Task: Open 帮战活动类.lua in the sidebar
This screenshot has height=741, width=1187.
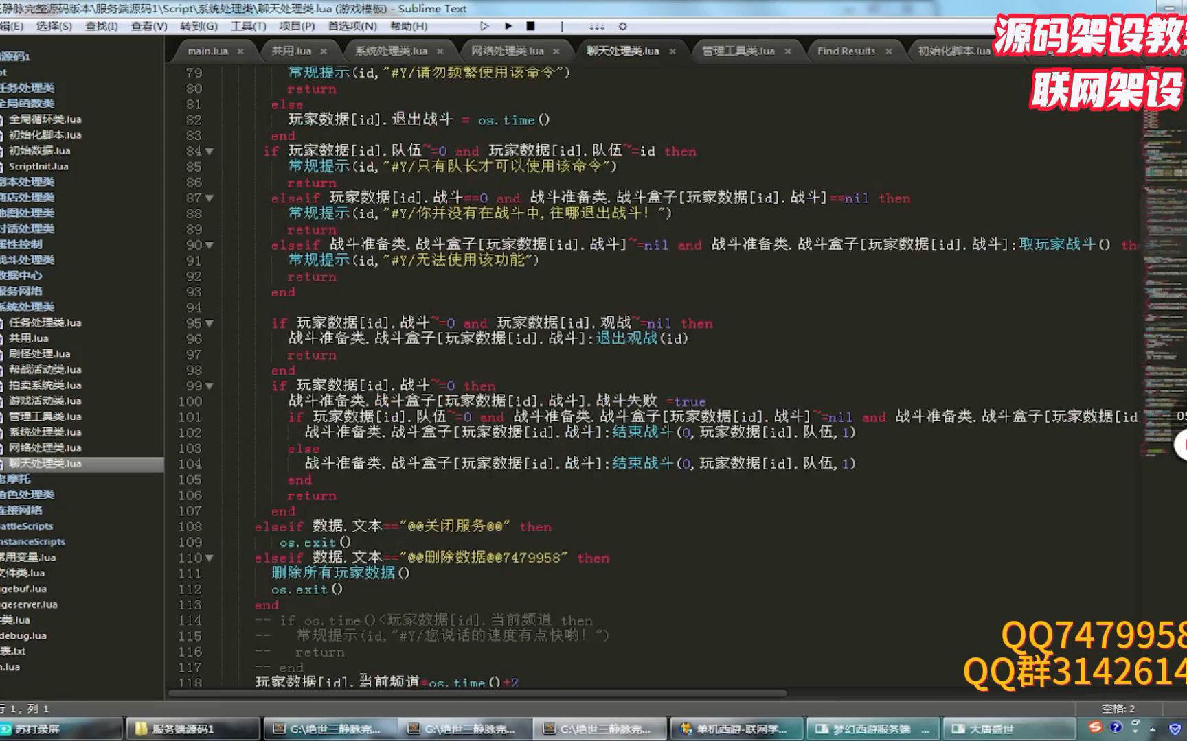Action: (x=45, y=370)
